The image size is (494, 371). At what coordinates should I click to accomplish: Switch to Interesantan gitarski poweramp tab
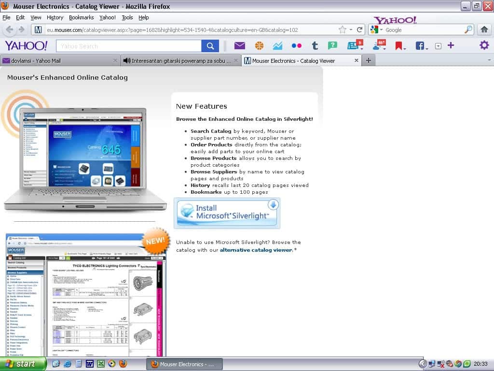(x=180, y=60)
